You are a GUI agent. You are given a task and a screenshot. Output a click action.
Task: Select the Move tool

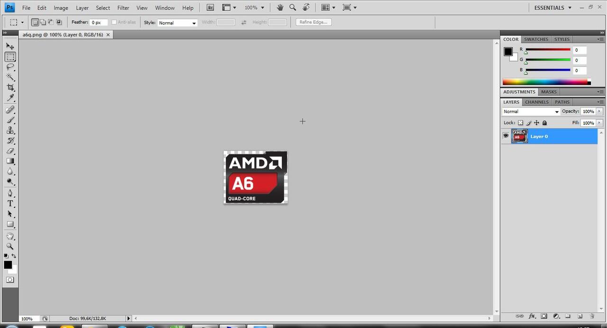(10, 46)
